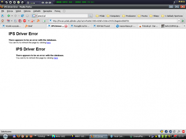186x139 pixels.
Task: Click the RSS icon in status bar
Action: pos(179,132)
